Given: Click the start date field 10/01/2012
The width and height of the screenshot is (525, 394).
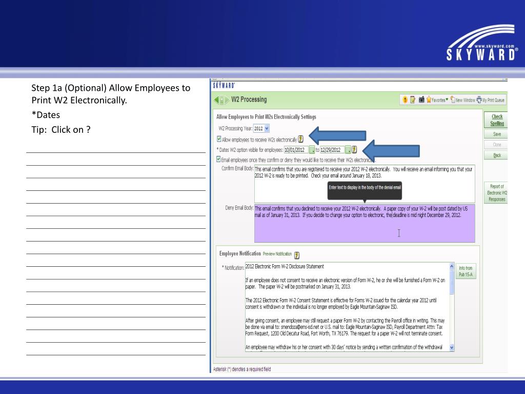Looking at the screenshot, I should click(296, 150).
